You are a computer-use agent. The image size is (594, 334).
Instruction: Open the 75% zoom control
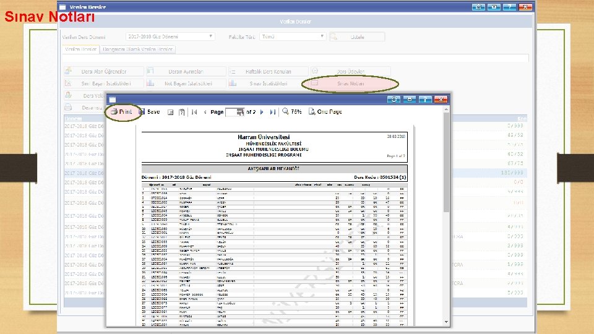click(291, 112)
